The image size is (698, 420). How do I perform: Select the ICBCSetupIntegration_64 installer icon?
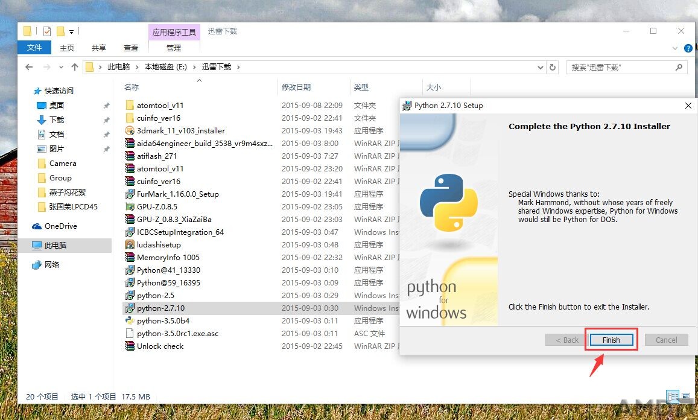pyautogui.click(x=130, y=232)
